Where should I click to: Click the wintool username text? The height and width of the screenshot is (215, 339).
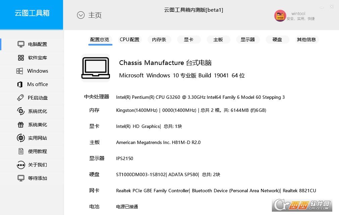298,14
